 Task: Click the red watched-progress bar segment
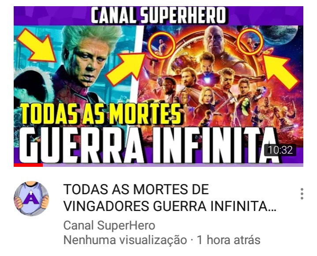point(28,165)
